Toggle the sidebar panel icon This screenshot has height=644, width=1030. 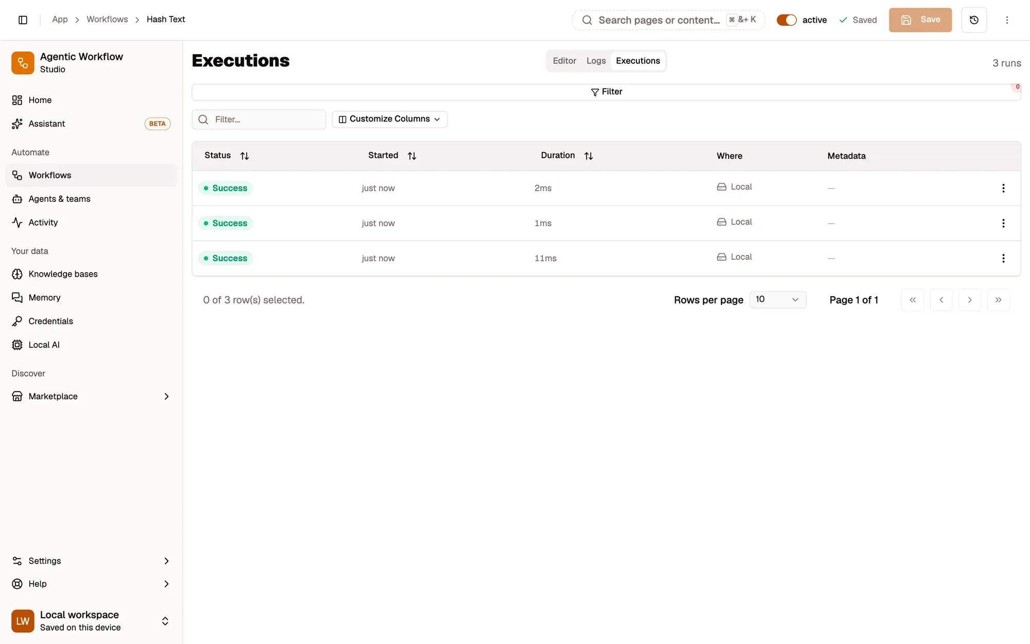[23, 20]
